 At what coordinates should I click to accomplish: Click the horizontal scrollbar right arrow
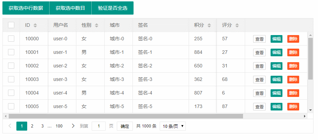click(x=305, y=116)
